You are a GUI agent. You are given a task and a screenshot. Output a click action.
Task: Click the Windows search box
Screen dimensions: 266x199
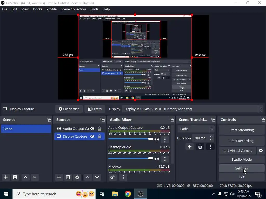click(x=54, y=194)
